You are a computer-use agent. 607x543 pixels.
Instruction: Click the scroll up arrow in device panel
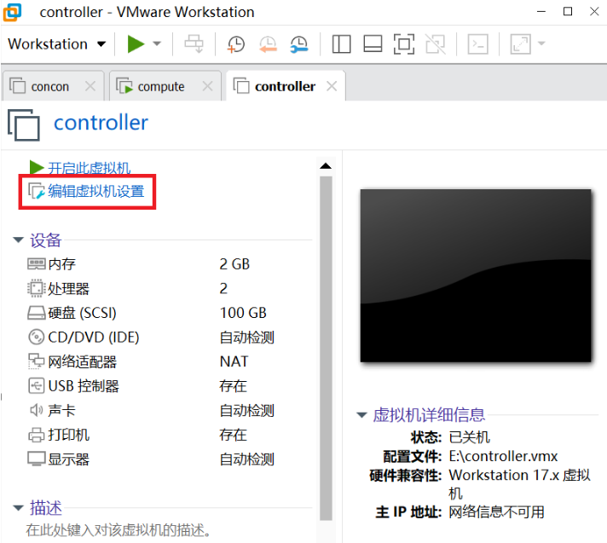pyautogui.click(x=326, y=166)
